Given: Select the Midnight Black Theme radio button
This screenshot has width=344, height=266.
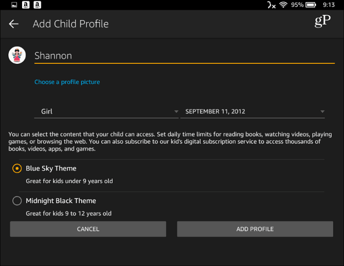Looking at the screenshot, I should (x=17, y=201).
